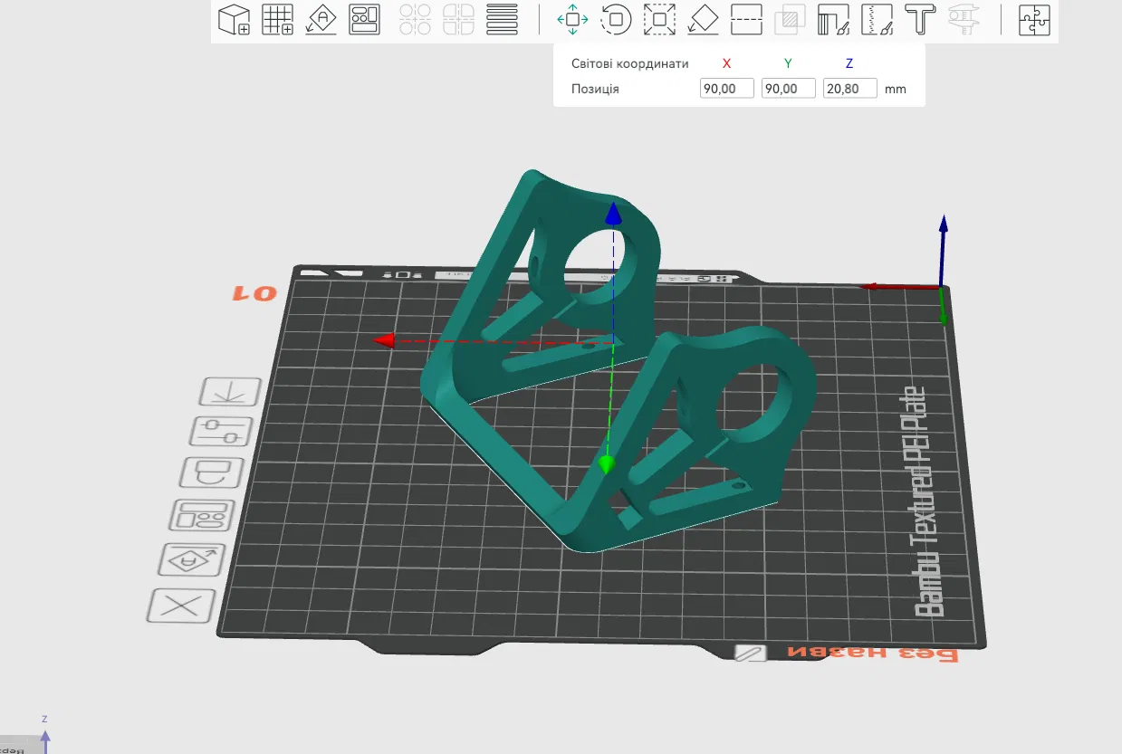Click the greyed Split to objects icon
The image size is (1122, 754).
point(415,19)
